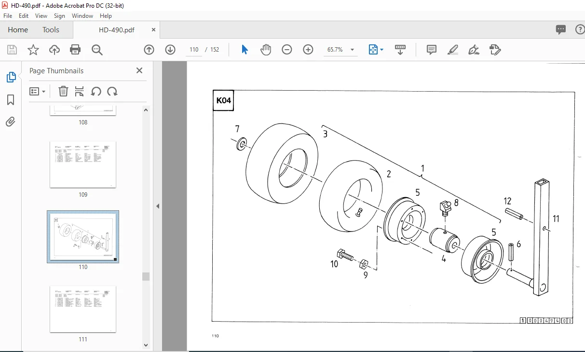Open the Bookmarks panel icon
This screenshot has width=585, height=352.
click(11, 100)
